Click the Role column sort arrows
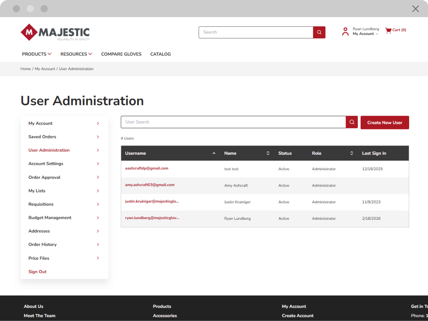 tap(352, 153)
